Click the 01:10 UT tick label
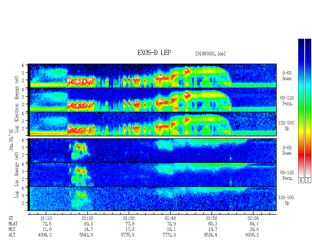 [46, 218]
